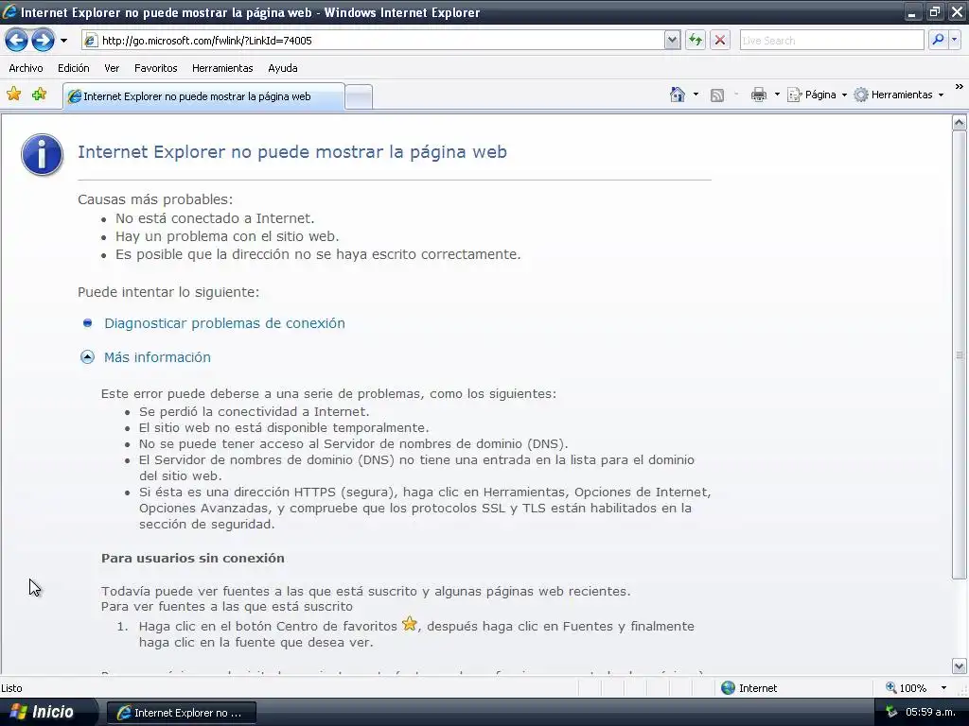This screenshot has height=726, width=969.
Task: Open print options dropdown arrow
Action: (778, 95)
